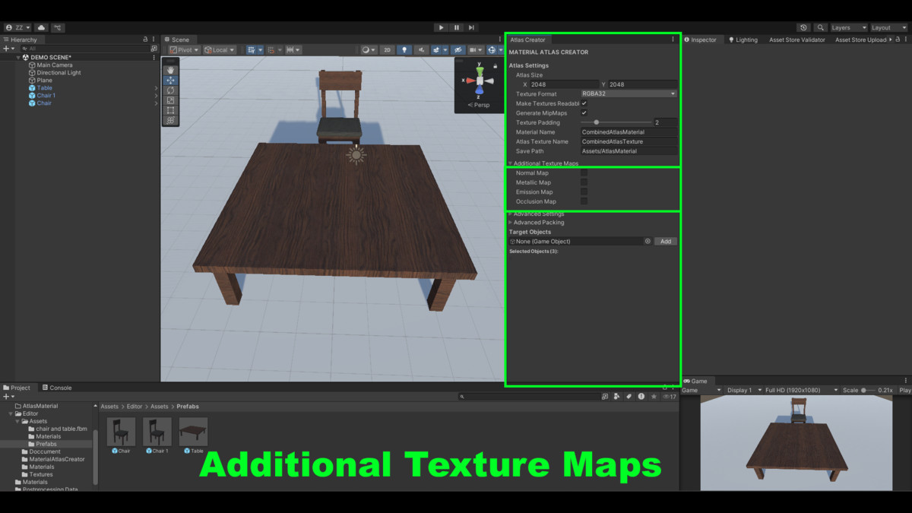Screen dimensions: 912x513
Task: Open the global search magnifier icon
Action: (x=820, y=27)
